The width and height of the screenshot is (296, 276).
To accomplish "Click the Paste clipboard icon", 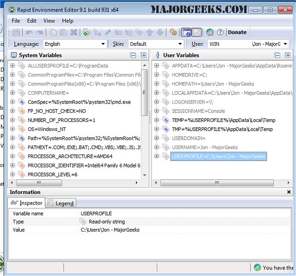I will tap(63, 32).
